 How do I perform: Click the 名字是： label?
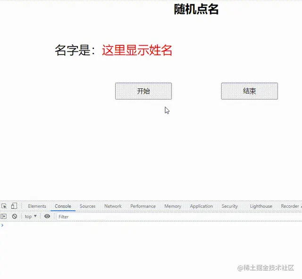[75, 50]
